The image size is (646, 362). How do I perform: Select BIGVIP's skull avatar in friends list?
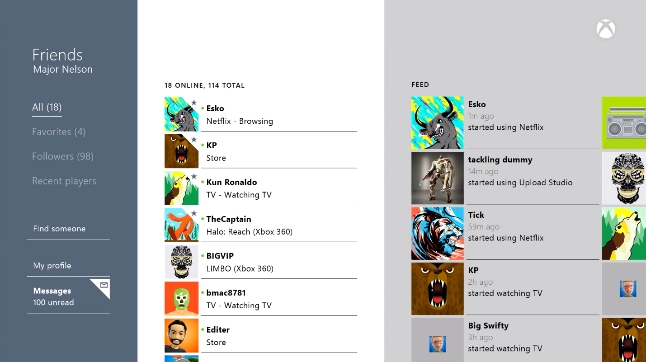click(x=181, y=262)
